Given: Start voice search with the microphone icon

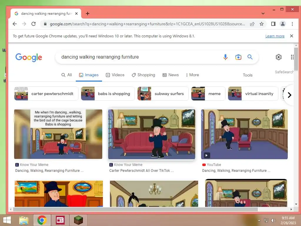Looking at the screenshot, I should coord(225,57).
